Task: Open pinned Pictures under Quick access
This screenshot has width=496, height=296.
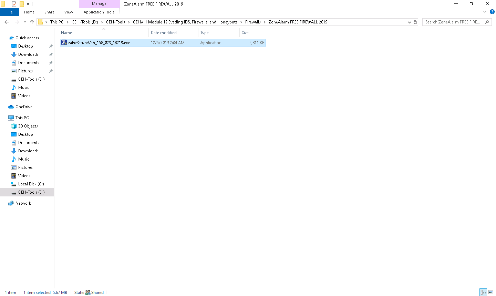Action: [x=25, y=71]
